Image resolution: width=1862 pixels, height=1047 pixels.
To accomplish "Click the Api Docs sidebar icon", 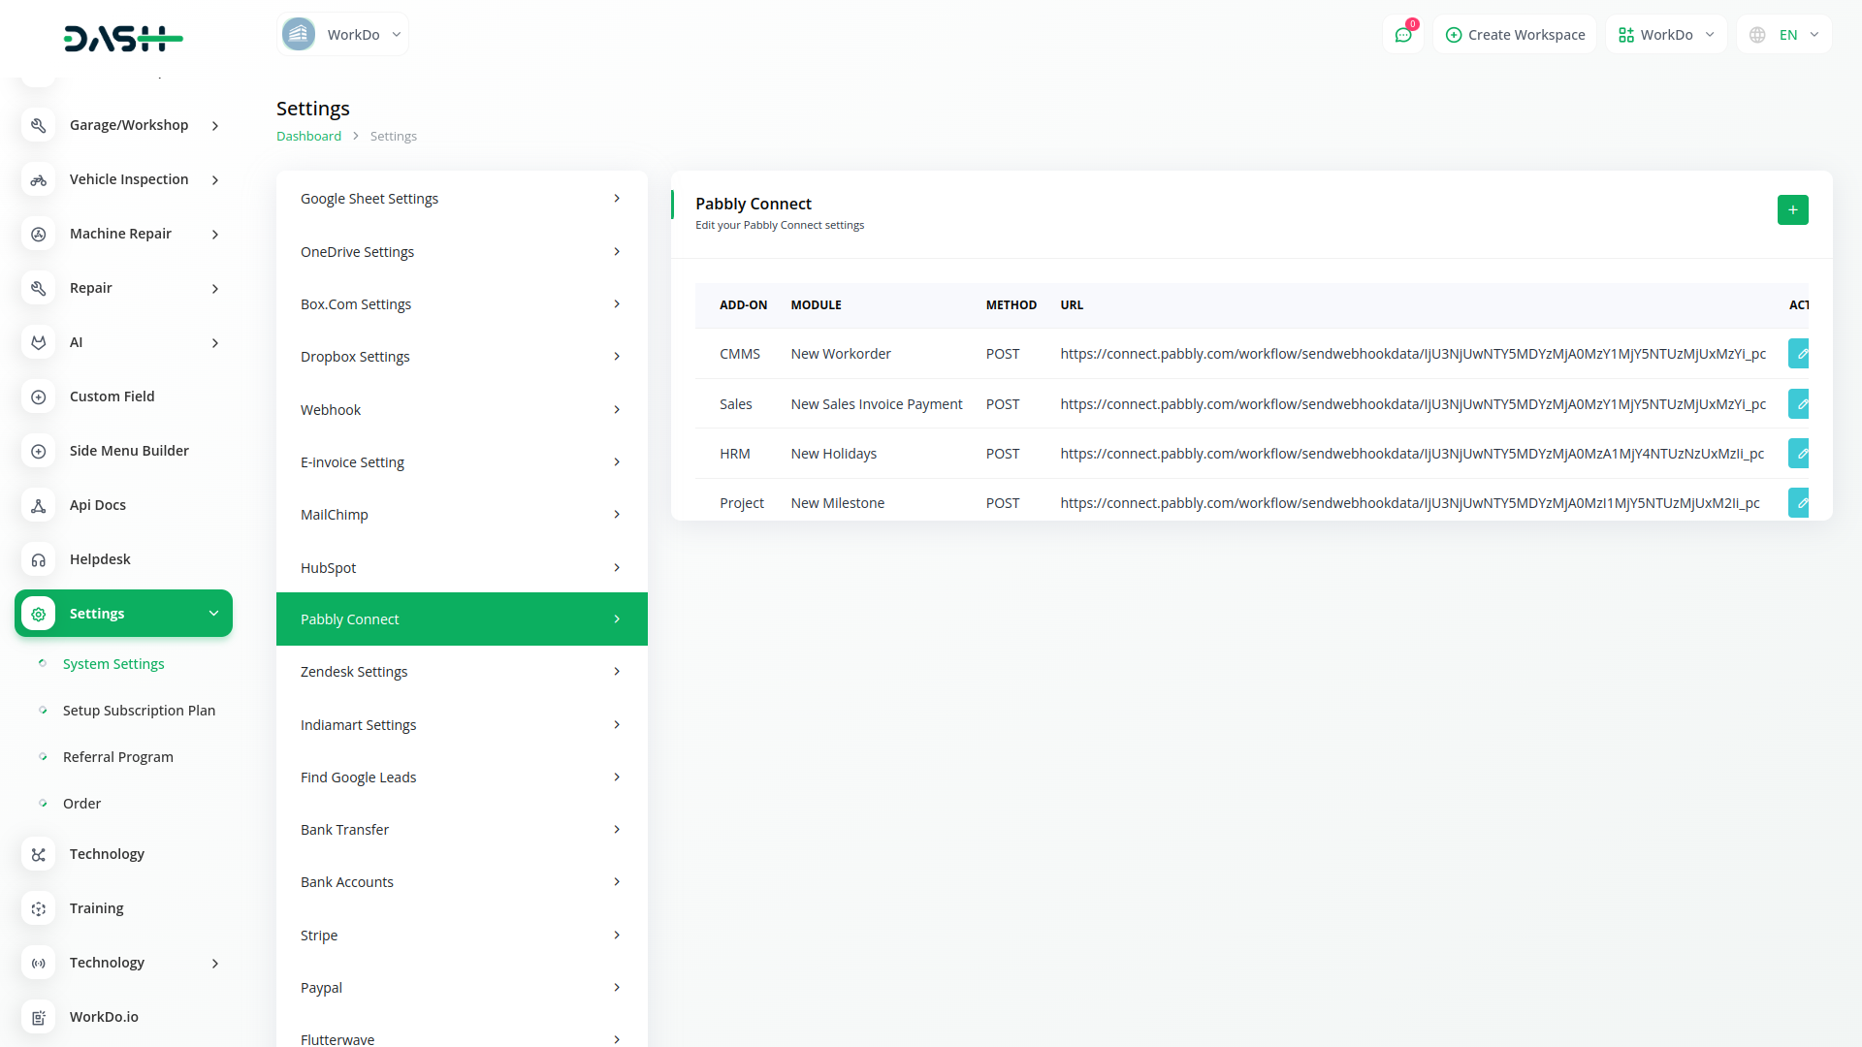I will tap(39, 505).
